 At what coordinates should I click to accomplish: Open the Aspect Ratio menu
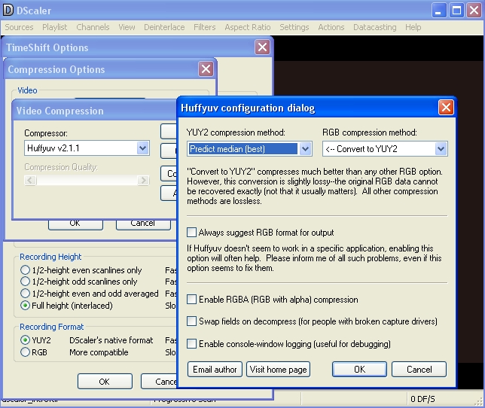pyautogui.click(x=248, y=27)
